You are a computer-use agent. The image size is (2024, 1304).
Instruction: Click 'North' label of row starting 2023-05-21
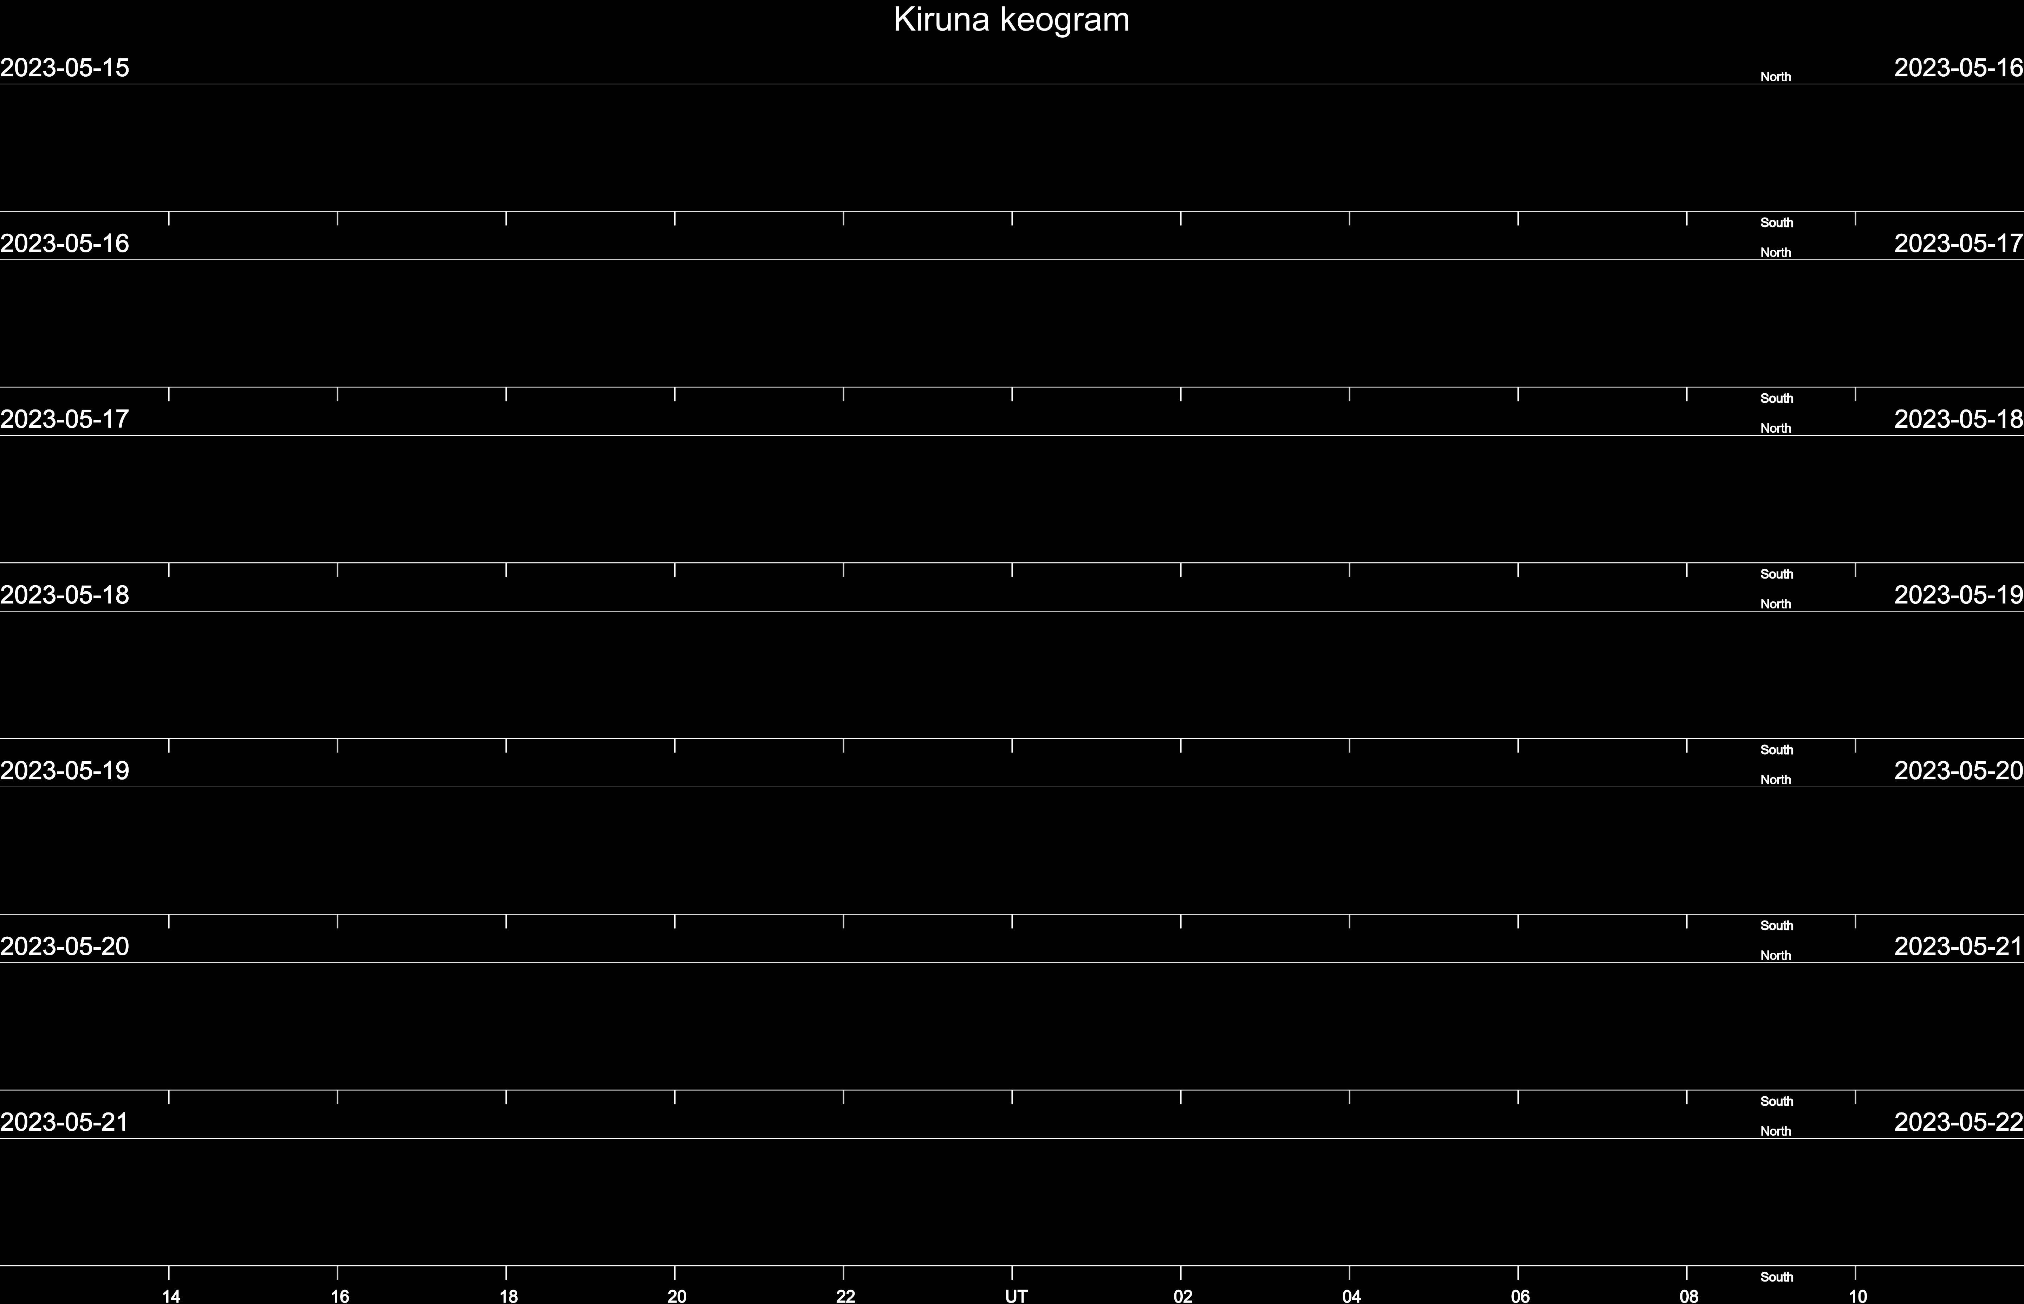(x=1776, y=1131)
